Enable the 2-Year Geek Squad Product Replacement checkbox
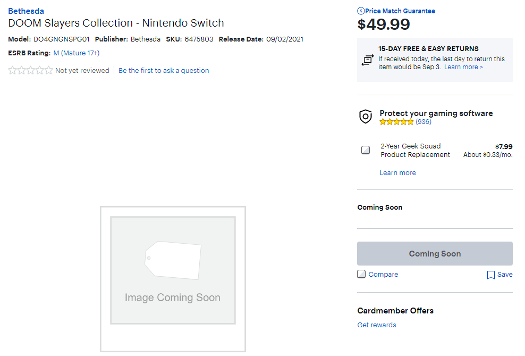The height and width of the screenshot is (356, 525). pos(366,150)
